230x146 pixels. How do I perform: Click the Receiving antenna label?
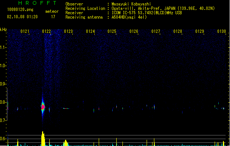(84, 17)
